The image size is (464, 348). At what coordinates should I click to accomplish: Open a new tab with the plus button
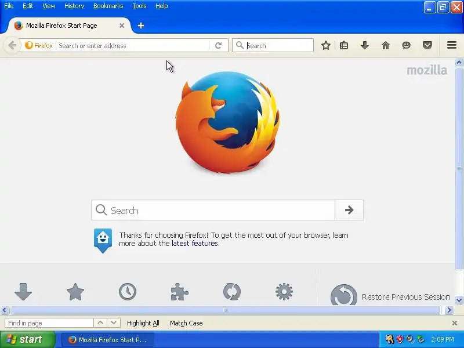(x=141, y=26)
